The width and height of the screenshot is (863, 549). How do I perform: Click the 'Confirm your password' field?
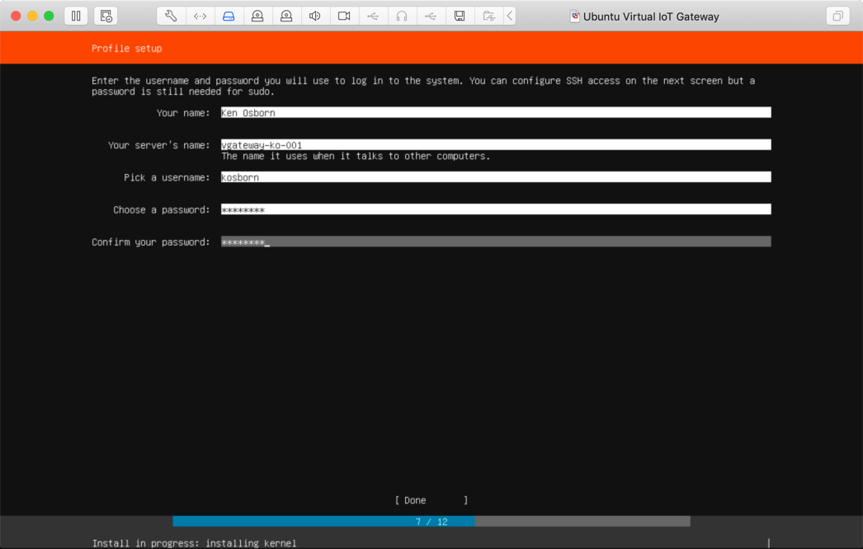(x=496, y=242)
